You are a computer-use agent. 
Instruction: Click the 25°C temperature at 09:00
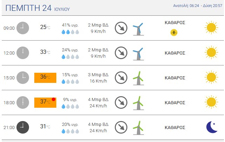coord(45,27)
